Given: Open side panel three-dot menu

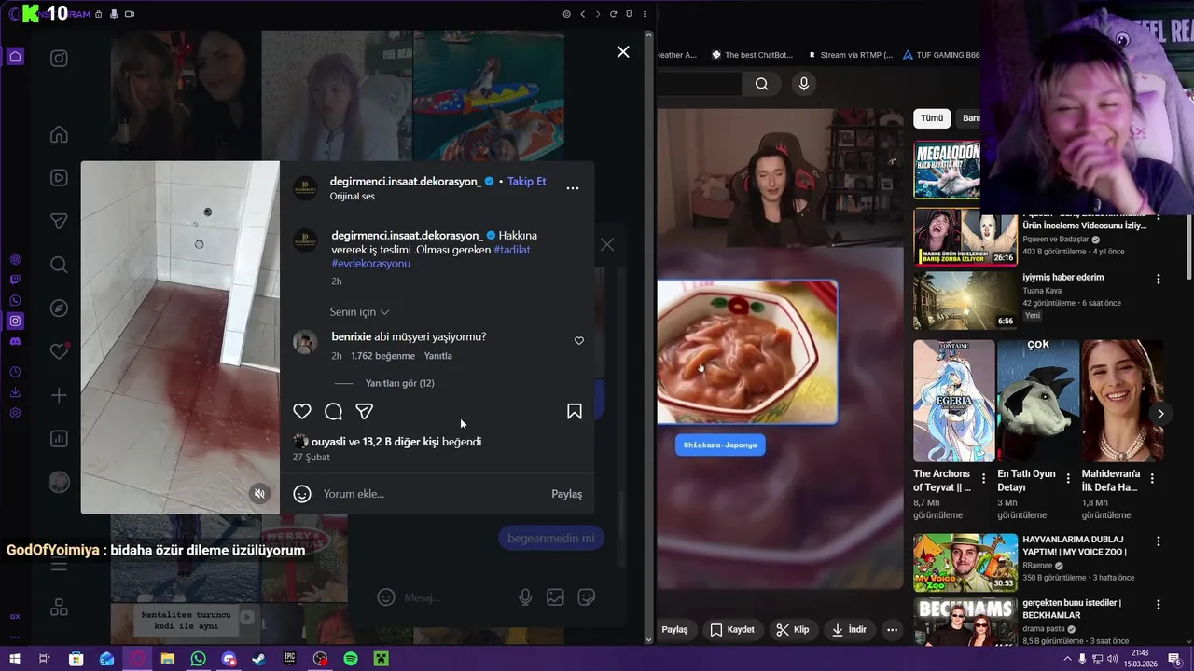Looking at the screenshot, I should click(x=645, y=14).
